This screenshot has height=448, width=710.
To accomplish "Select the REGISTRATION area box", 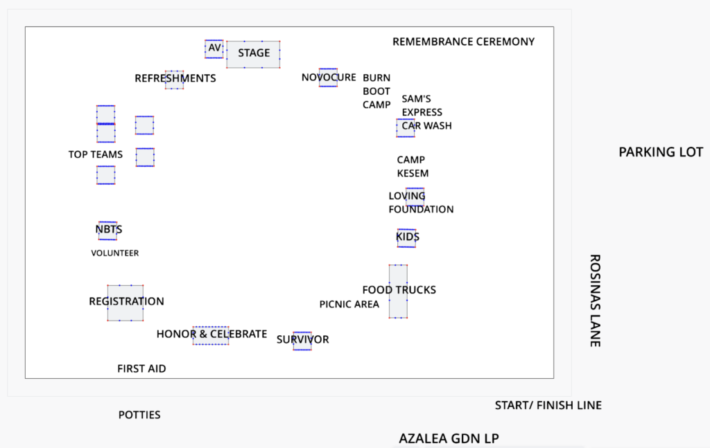I will [x=125, y=303].
